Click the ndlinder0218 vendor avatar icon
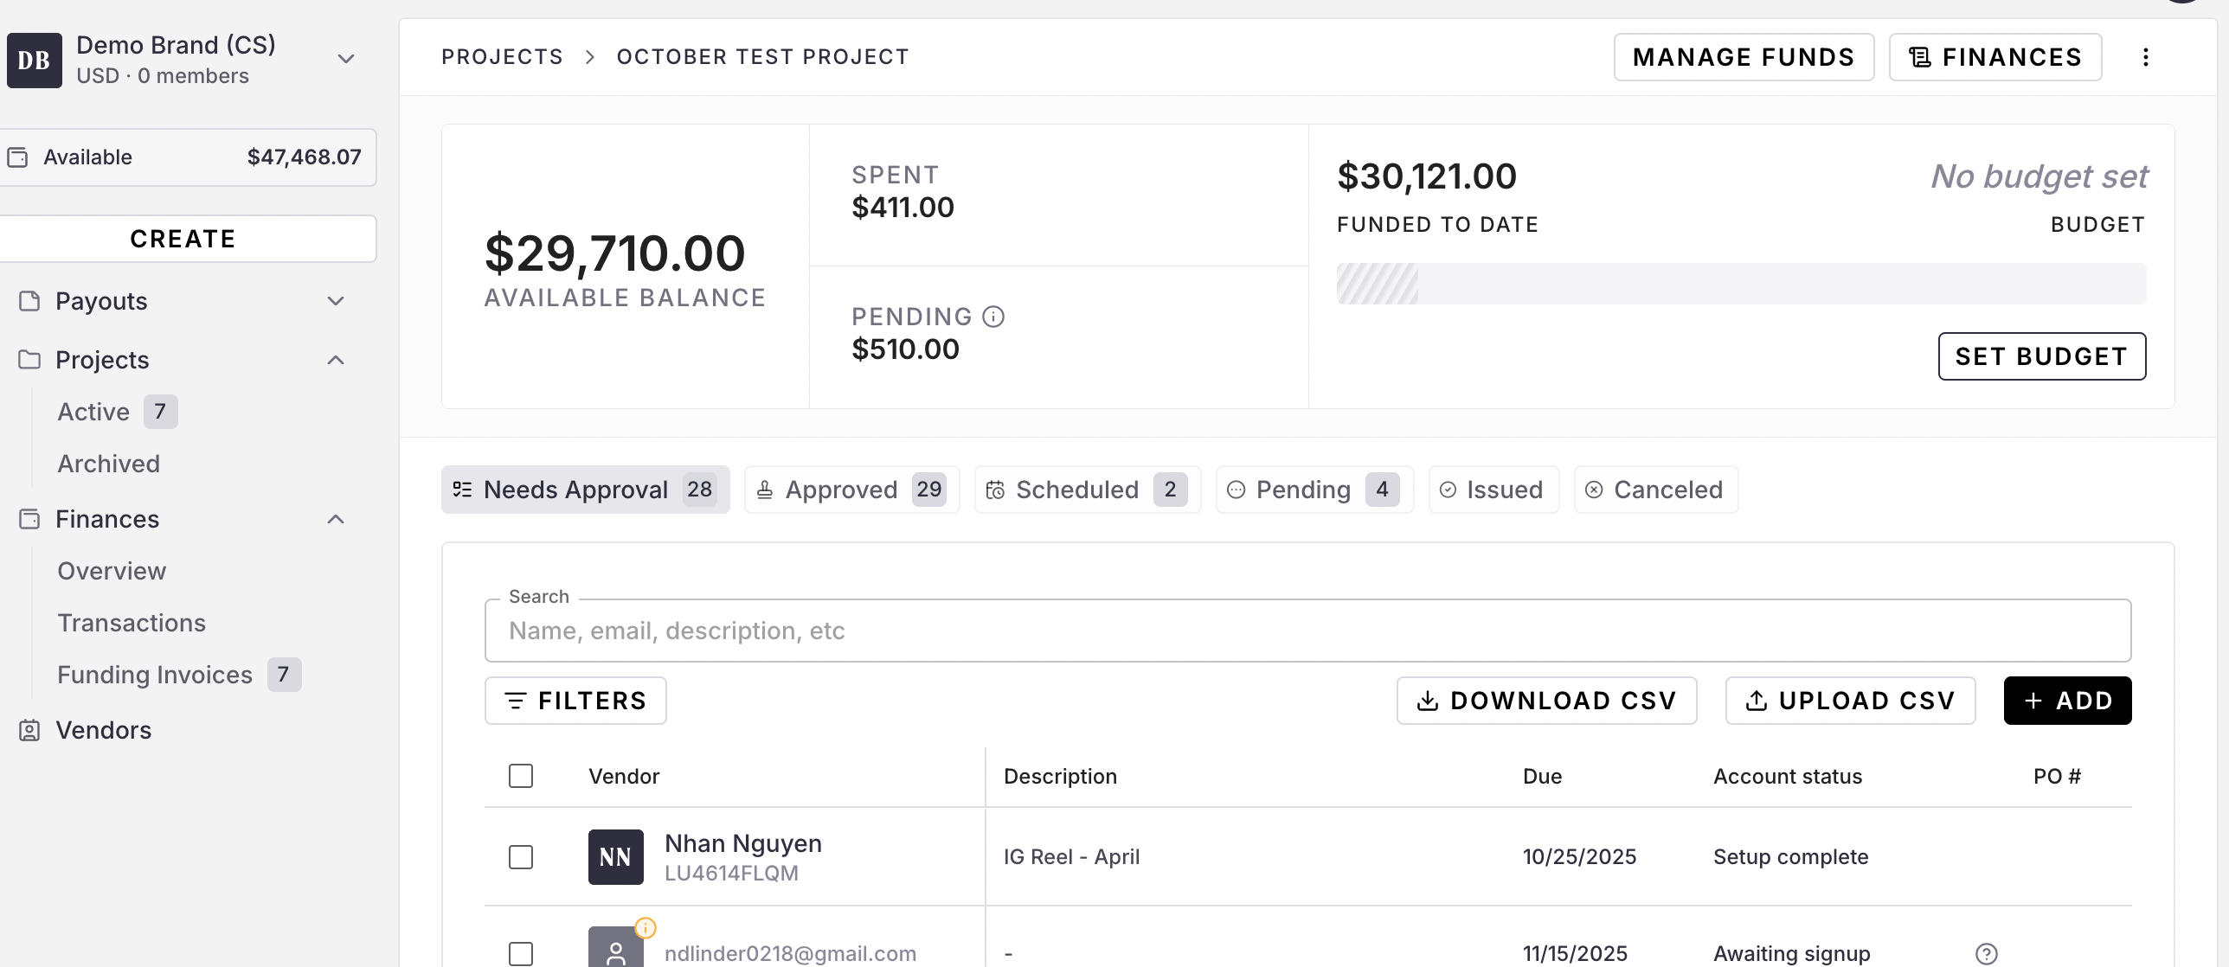The height and width of the screenshot is (967, 2229). (615, 950)
